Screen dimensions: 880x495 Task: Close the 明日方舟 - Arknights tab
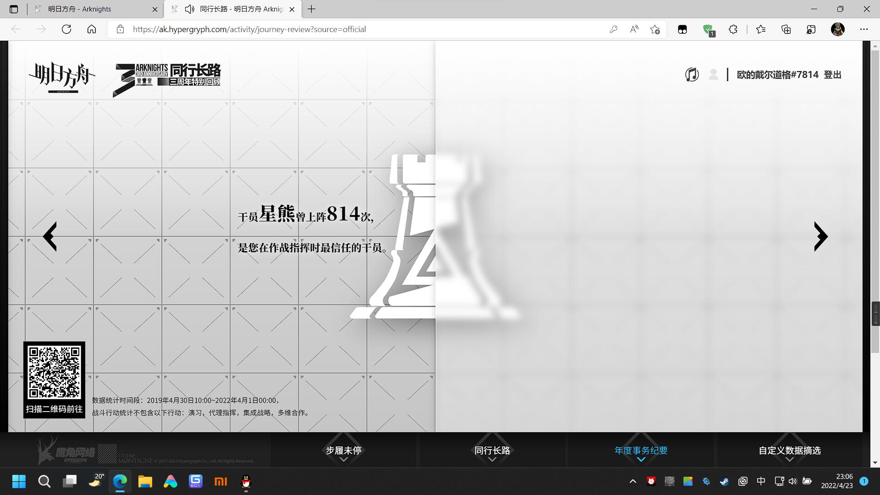point(155,9)
